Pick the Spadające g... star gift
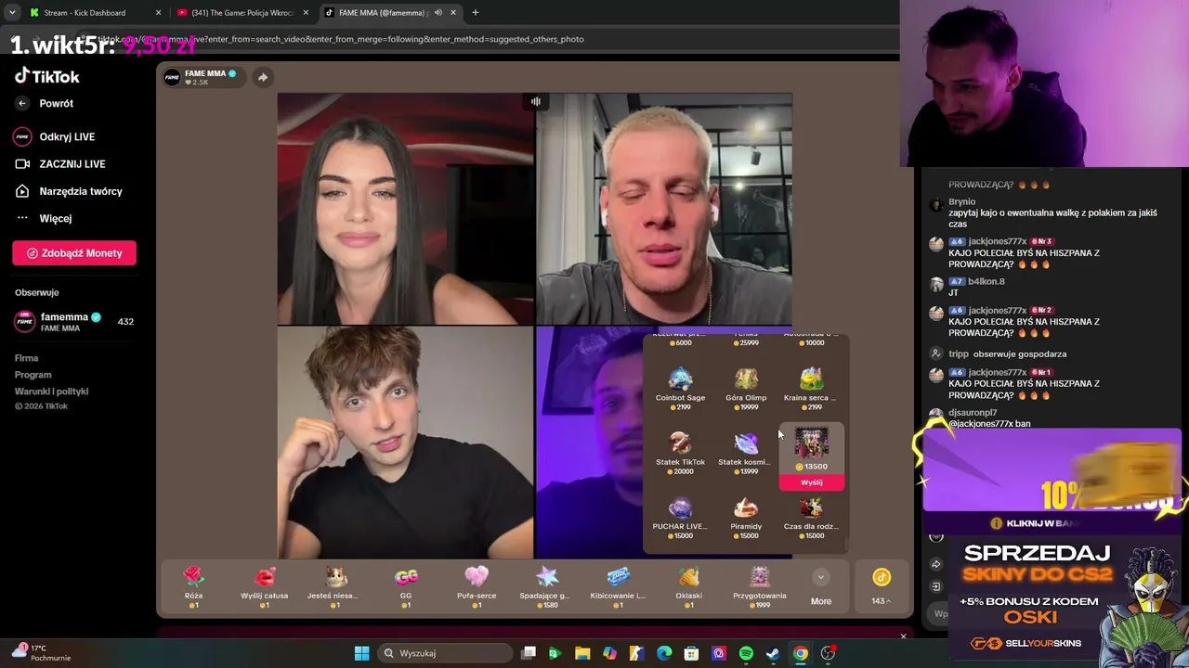This screenshot has height=668, width=1189. pyautogui.click(x=547, y=586)
